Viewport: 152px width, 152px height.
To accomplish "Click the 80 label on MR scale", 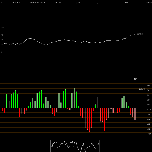I will click(x=148, y=90).
